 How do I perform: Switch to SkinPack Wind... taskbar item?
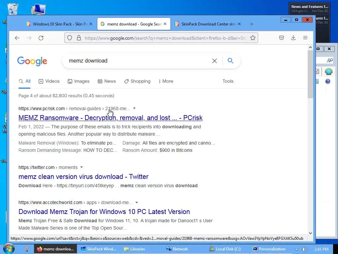98,249
